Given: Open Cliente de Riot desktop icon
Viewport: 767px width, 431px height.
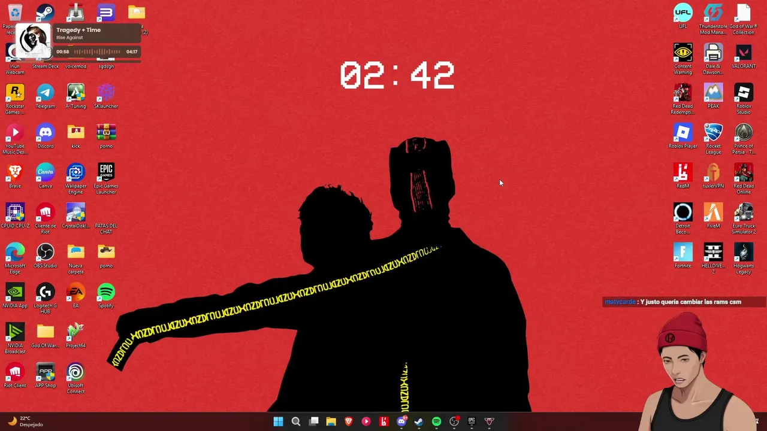Looking at the screenshot, I should click(x=45, y=218).
